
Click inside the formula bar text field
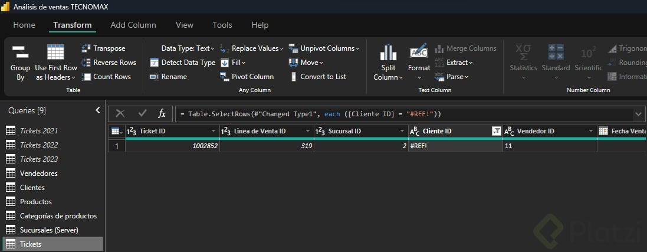401,113
